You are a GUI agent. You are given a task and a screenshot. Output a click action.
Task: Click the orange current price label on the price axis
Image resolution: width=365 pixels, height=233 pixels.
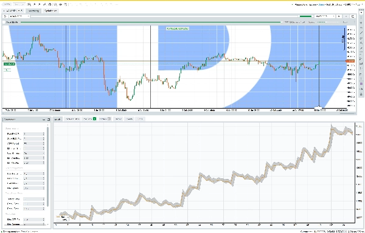[x=350, y=61]
